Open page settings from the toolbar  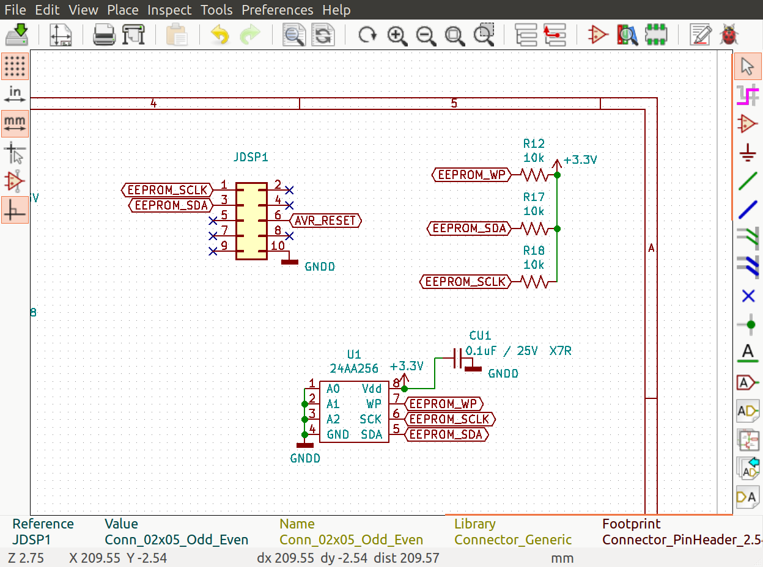[61, 35]
